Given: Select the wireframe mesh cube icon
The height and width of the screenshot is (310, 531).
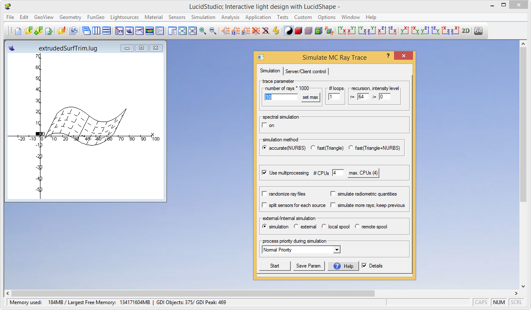Looking at the screenshot, I should click(308, 31).
